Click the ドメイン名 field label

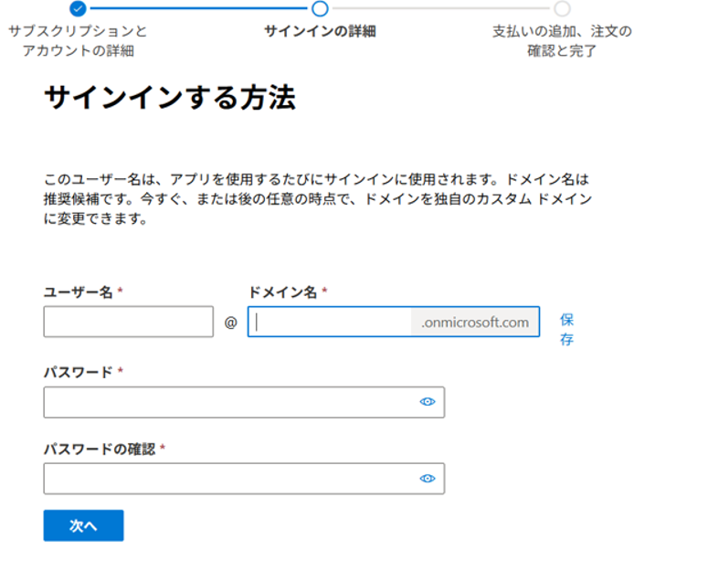(282, 292)
